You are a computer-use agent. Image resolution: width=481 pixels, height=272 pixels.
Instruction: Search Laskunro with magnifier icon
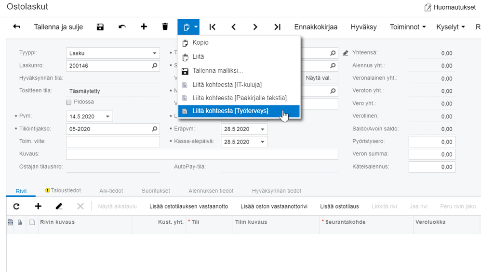pos(154,66)
